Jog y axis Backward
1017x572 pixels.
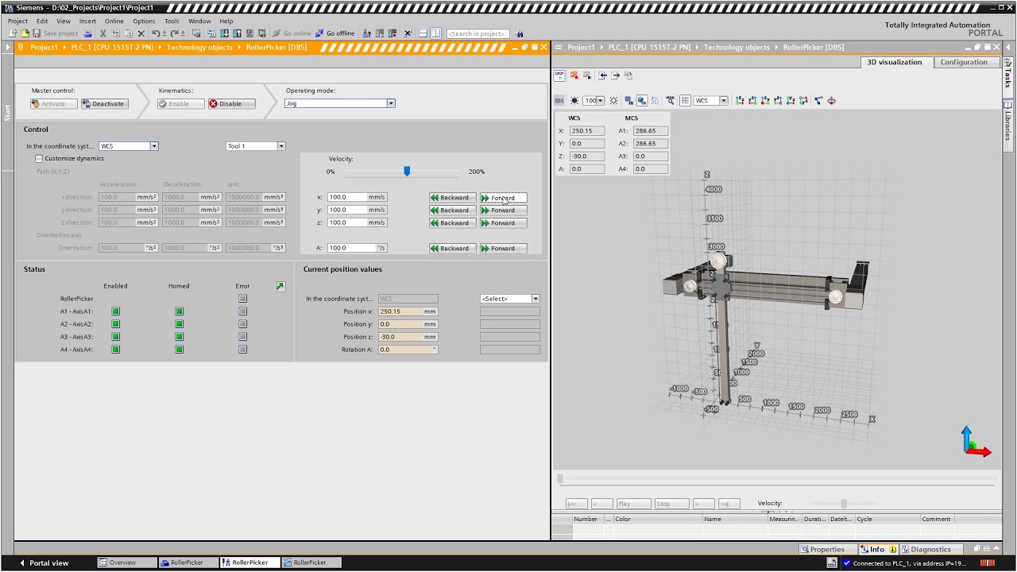tap(452, 211)
